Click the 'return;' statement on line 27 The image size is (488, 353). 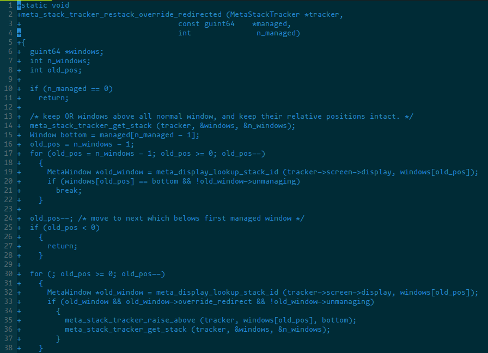pyautogui.click(x=62, y=246)
